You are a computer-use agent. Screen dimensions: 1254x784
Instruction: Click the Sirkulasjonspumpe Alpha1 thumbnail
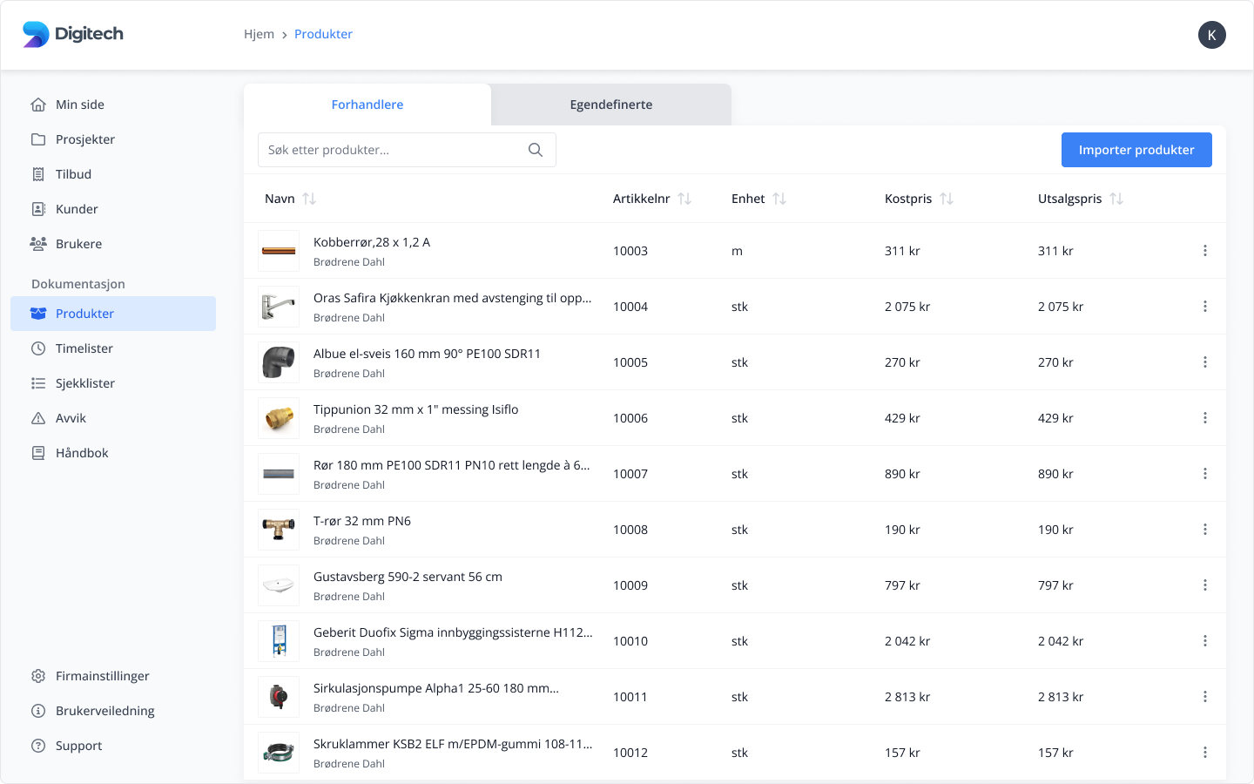pyautogui.click(x=279, y=697)
